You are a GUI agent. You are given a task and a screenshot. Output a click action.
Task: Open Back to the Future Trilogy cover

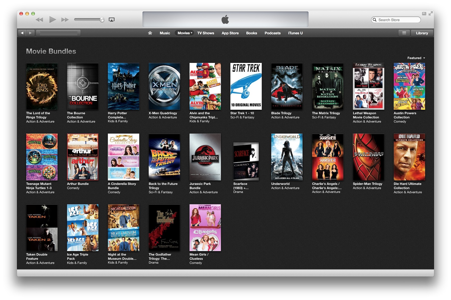(x=164, y=157)
